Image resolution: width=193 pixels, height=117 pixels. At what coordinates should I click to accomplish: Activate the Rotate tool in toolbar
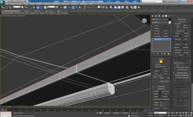[x=41, y=7]
